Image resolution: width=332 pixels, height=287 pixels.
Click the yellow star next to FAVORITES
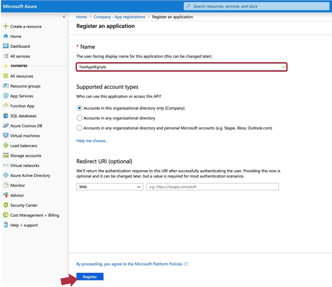tap(6, 66)
